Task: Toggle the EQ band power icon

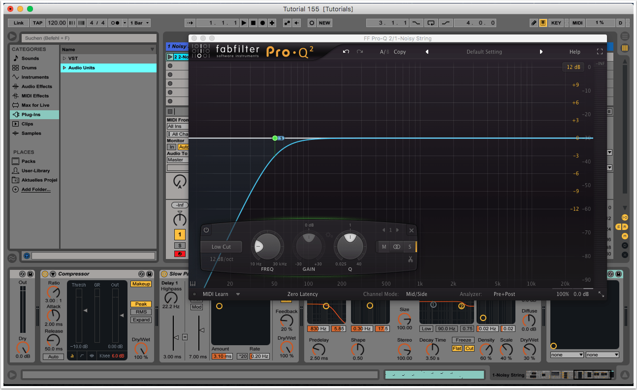Action: tap(206, 230)
